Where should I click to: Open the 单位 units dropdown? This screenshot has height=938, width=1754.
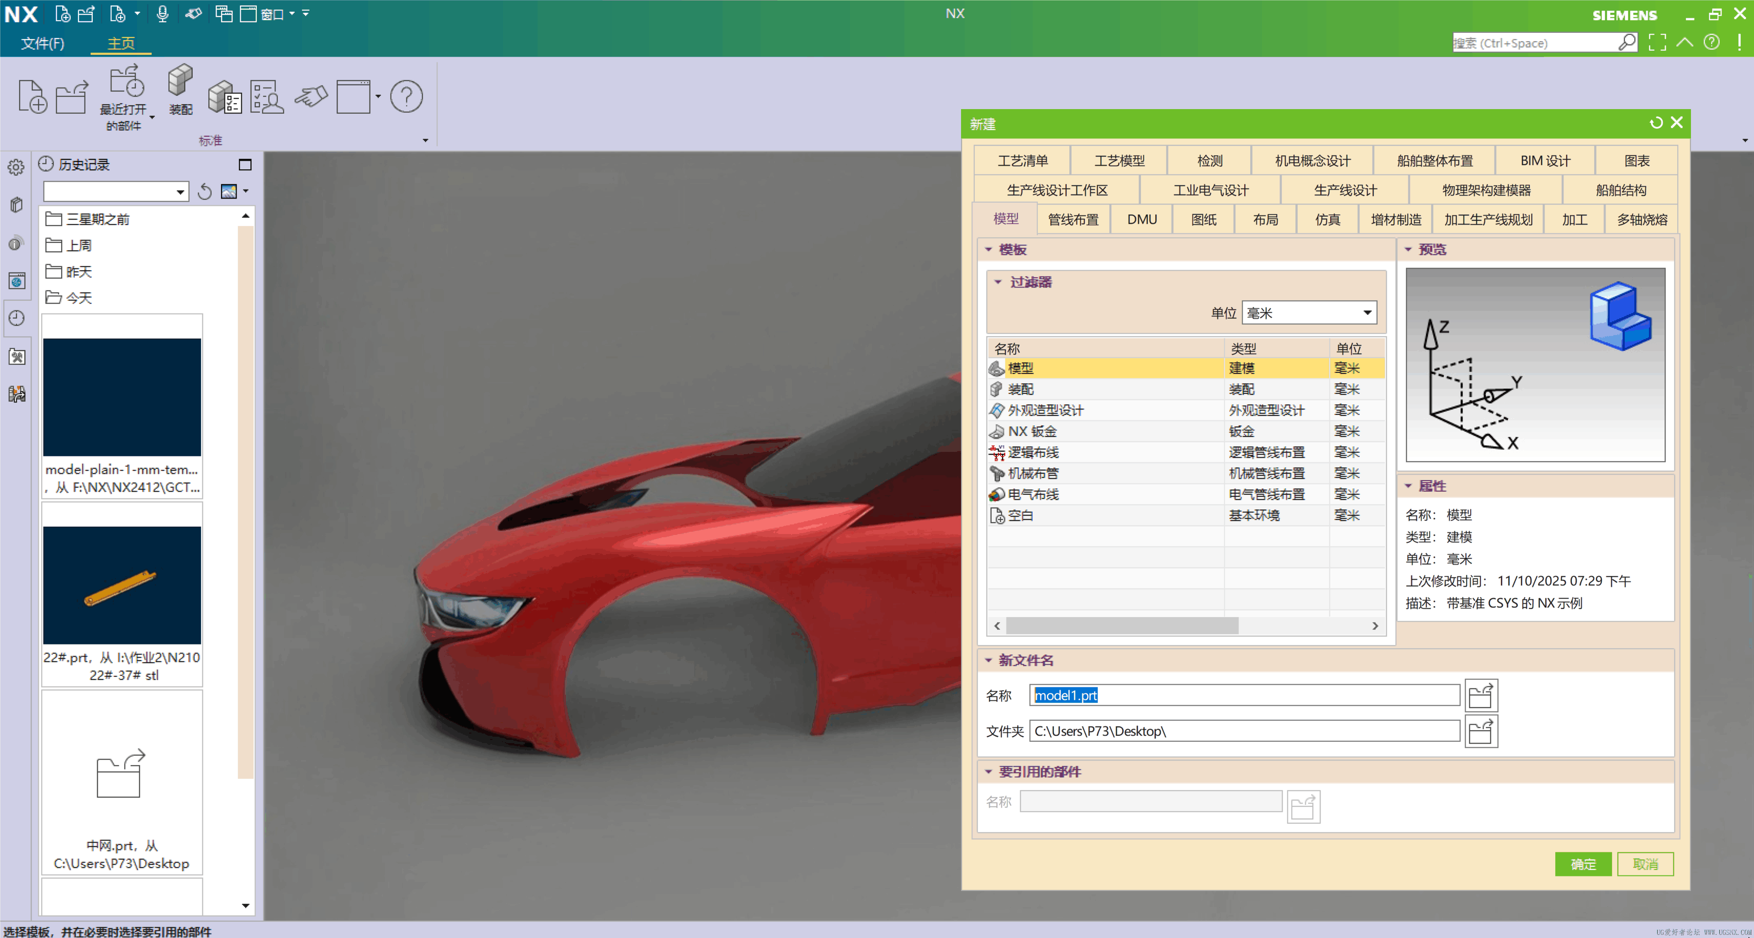click(x=1366, y=313)
